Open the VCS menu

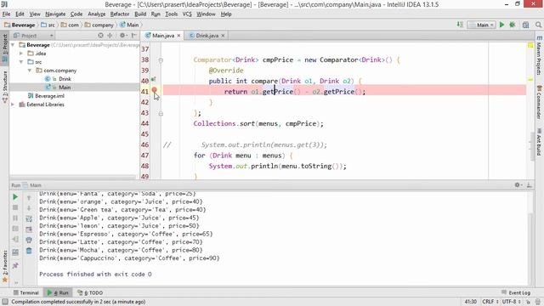click(x=187, y=14)
